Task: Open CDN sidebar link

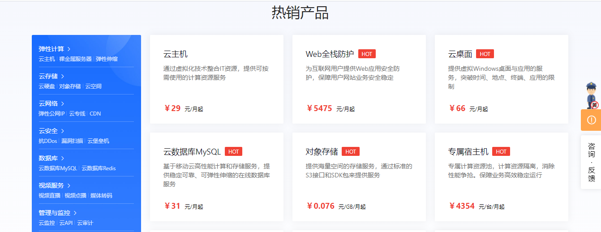Action: (95, 113)
